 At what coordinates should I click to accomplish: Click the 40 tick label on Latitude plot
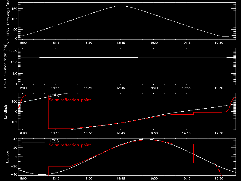(15, 139)
